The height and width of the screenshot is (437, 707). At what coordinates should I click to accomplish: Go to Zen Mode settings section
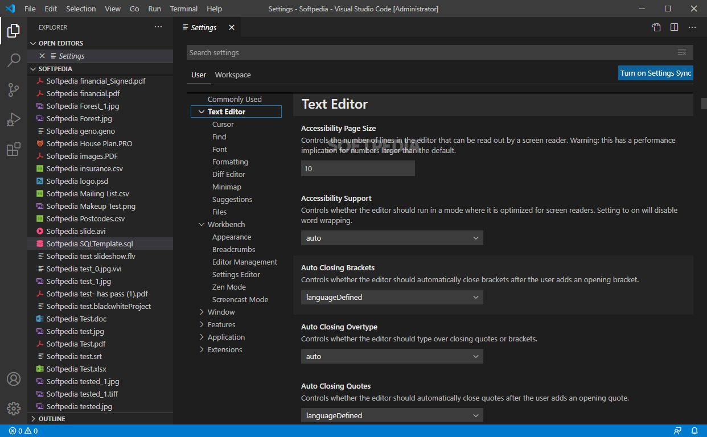[229, 287]
